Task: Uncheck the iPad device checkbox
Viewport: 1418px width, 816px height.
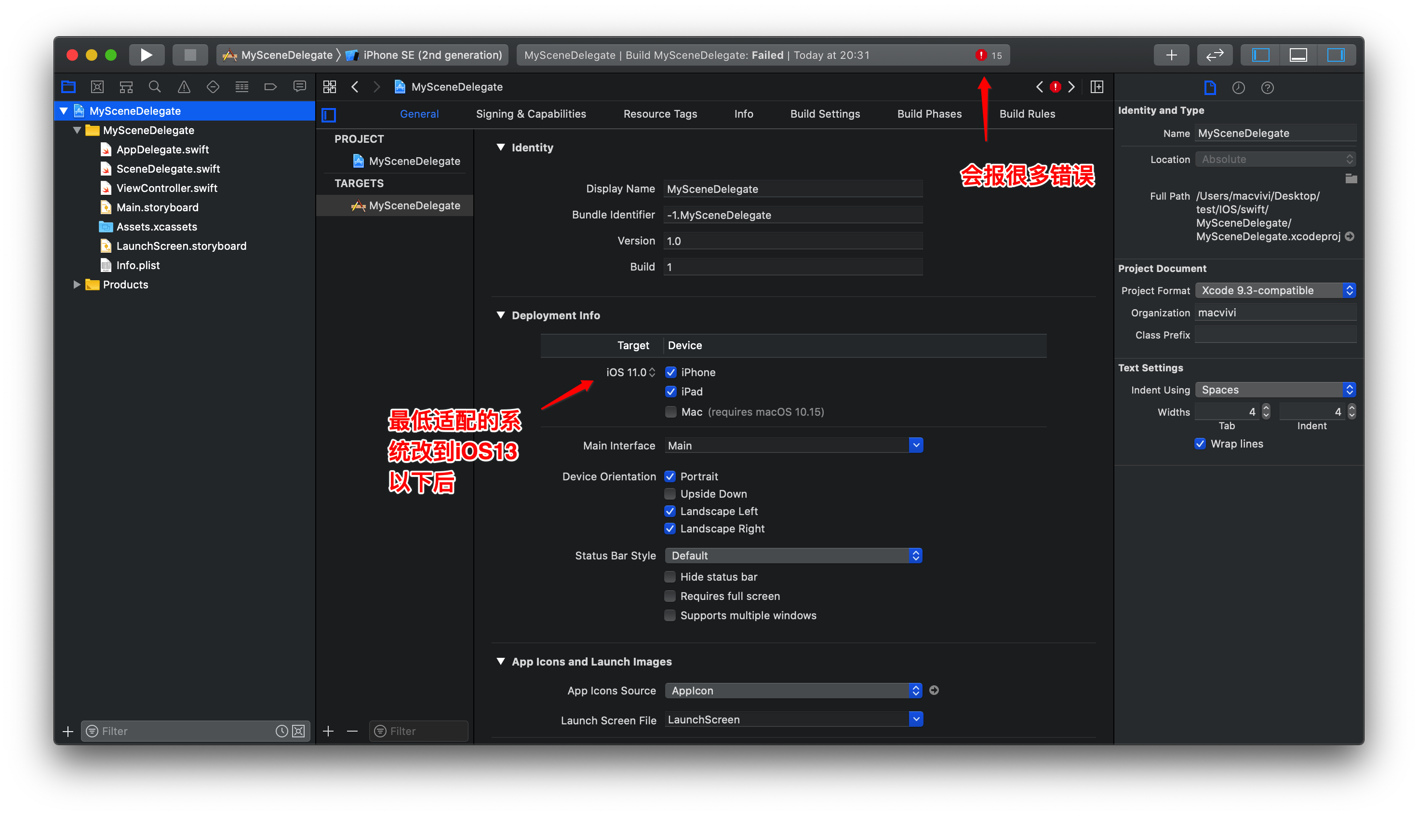Action: click(x=670, y=391)
